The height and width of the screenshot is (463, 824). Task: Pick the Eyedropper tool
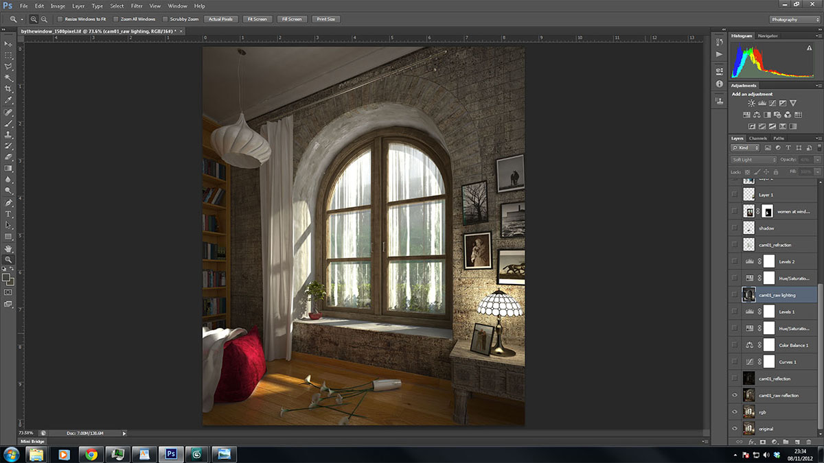9,100
